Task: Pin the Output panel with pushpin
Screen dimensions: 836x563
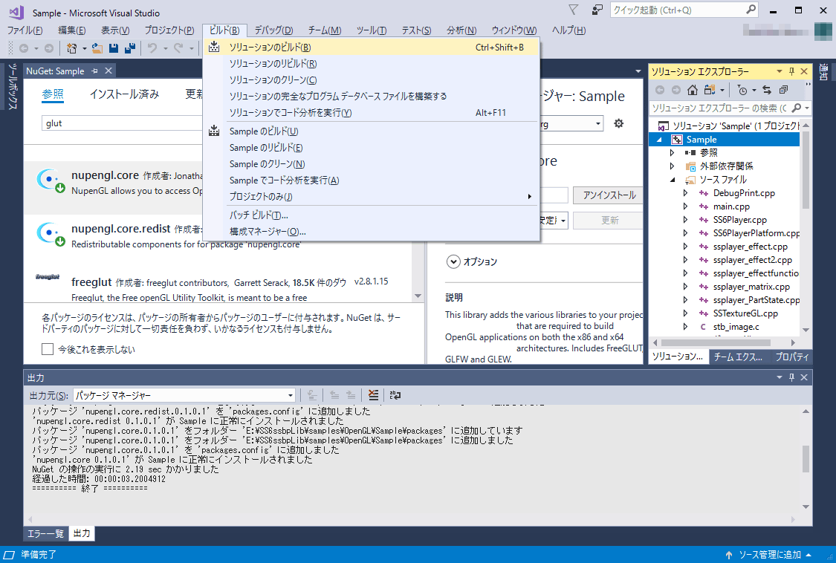Action: click(791, 377)
